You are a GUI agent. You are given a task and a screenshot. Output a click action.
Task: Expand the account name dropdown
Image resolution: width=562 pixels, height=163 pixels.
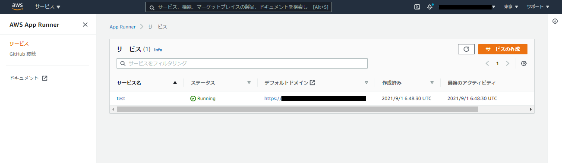pyautogui.click(x=467, y=7)
